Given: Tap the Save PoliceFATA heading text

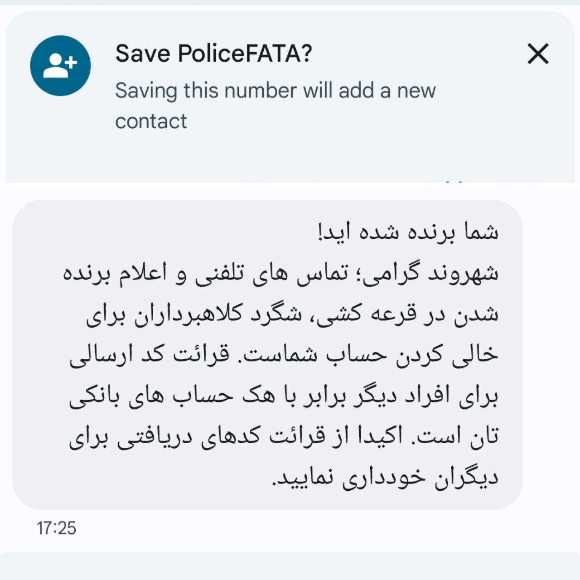Looking at the screenshot, I should pyautogui.click(x=213, y=53).
